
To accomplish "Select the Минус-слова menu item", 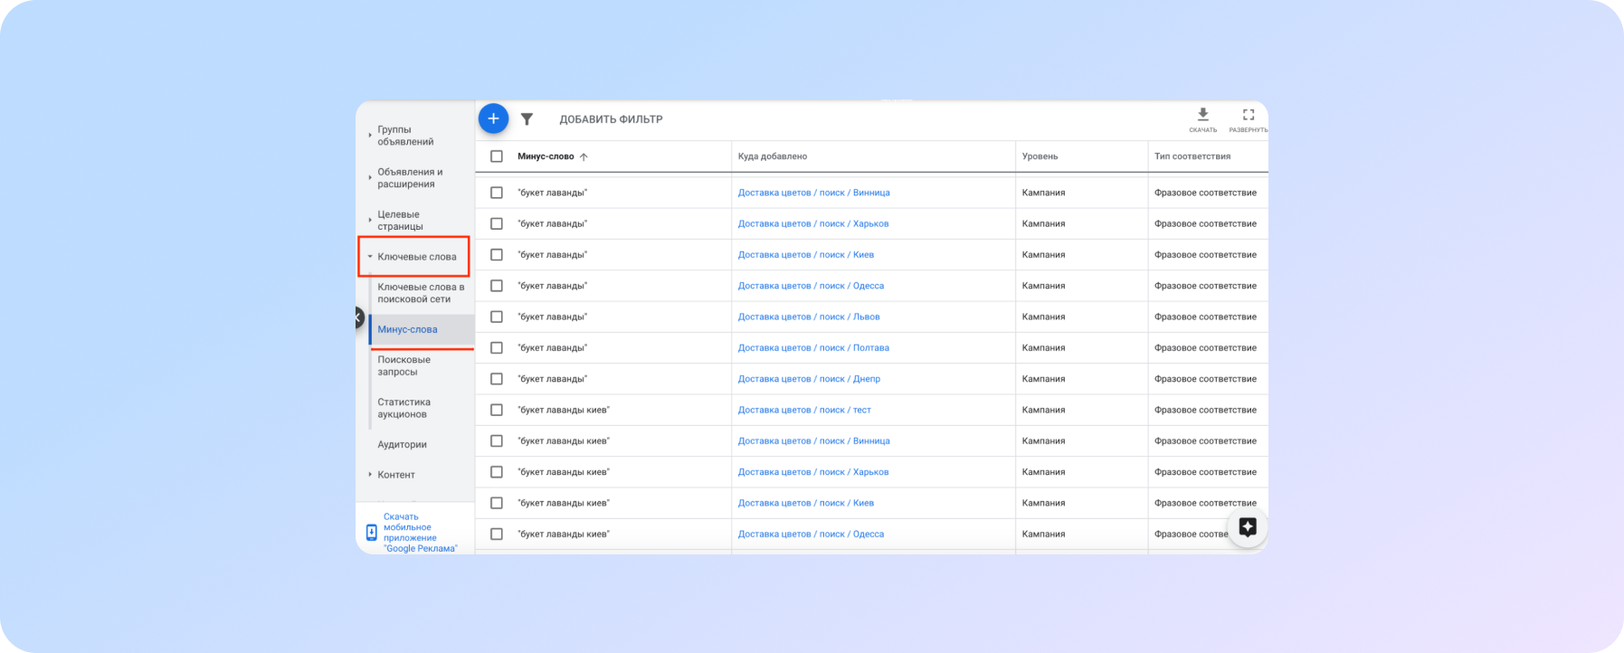I will click(407, 329).
